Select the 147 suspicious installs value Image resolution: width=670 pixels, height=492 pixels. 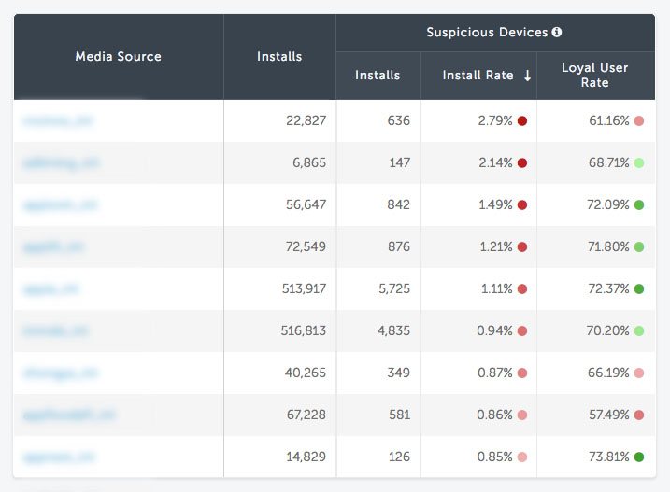coord(400,162)
